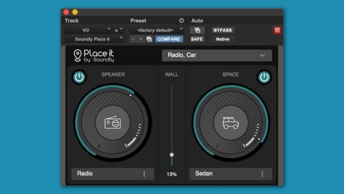The height and width of the screenshot is (194, 344).
Task: Toggle the Speaker power button
Action: tap(79, 77)
